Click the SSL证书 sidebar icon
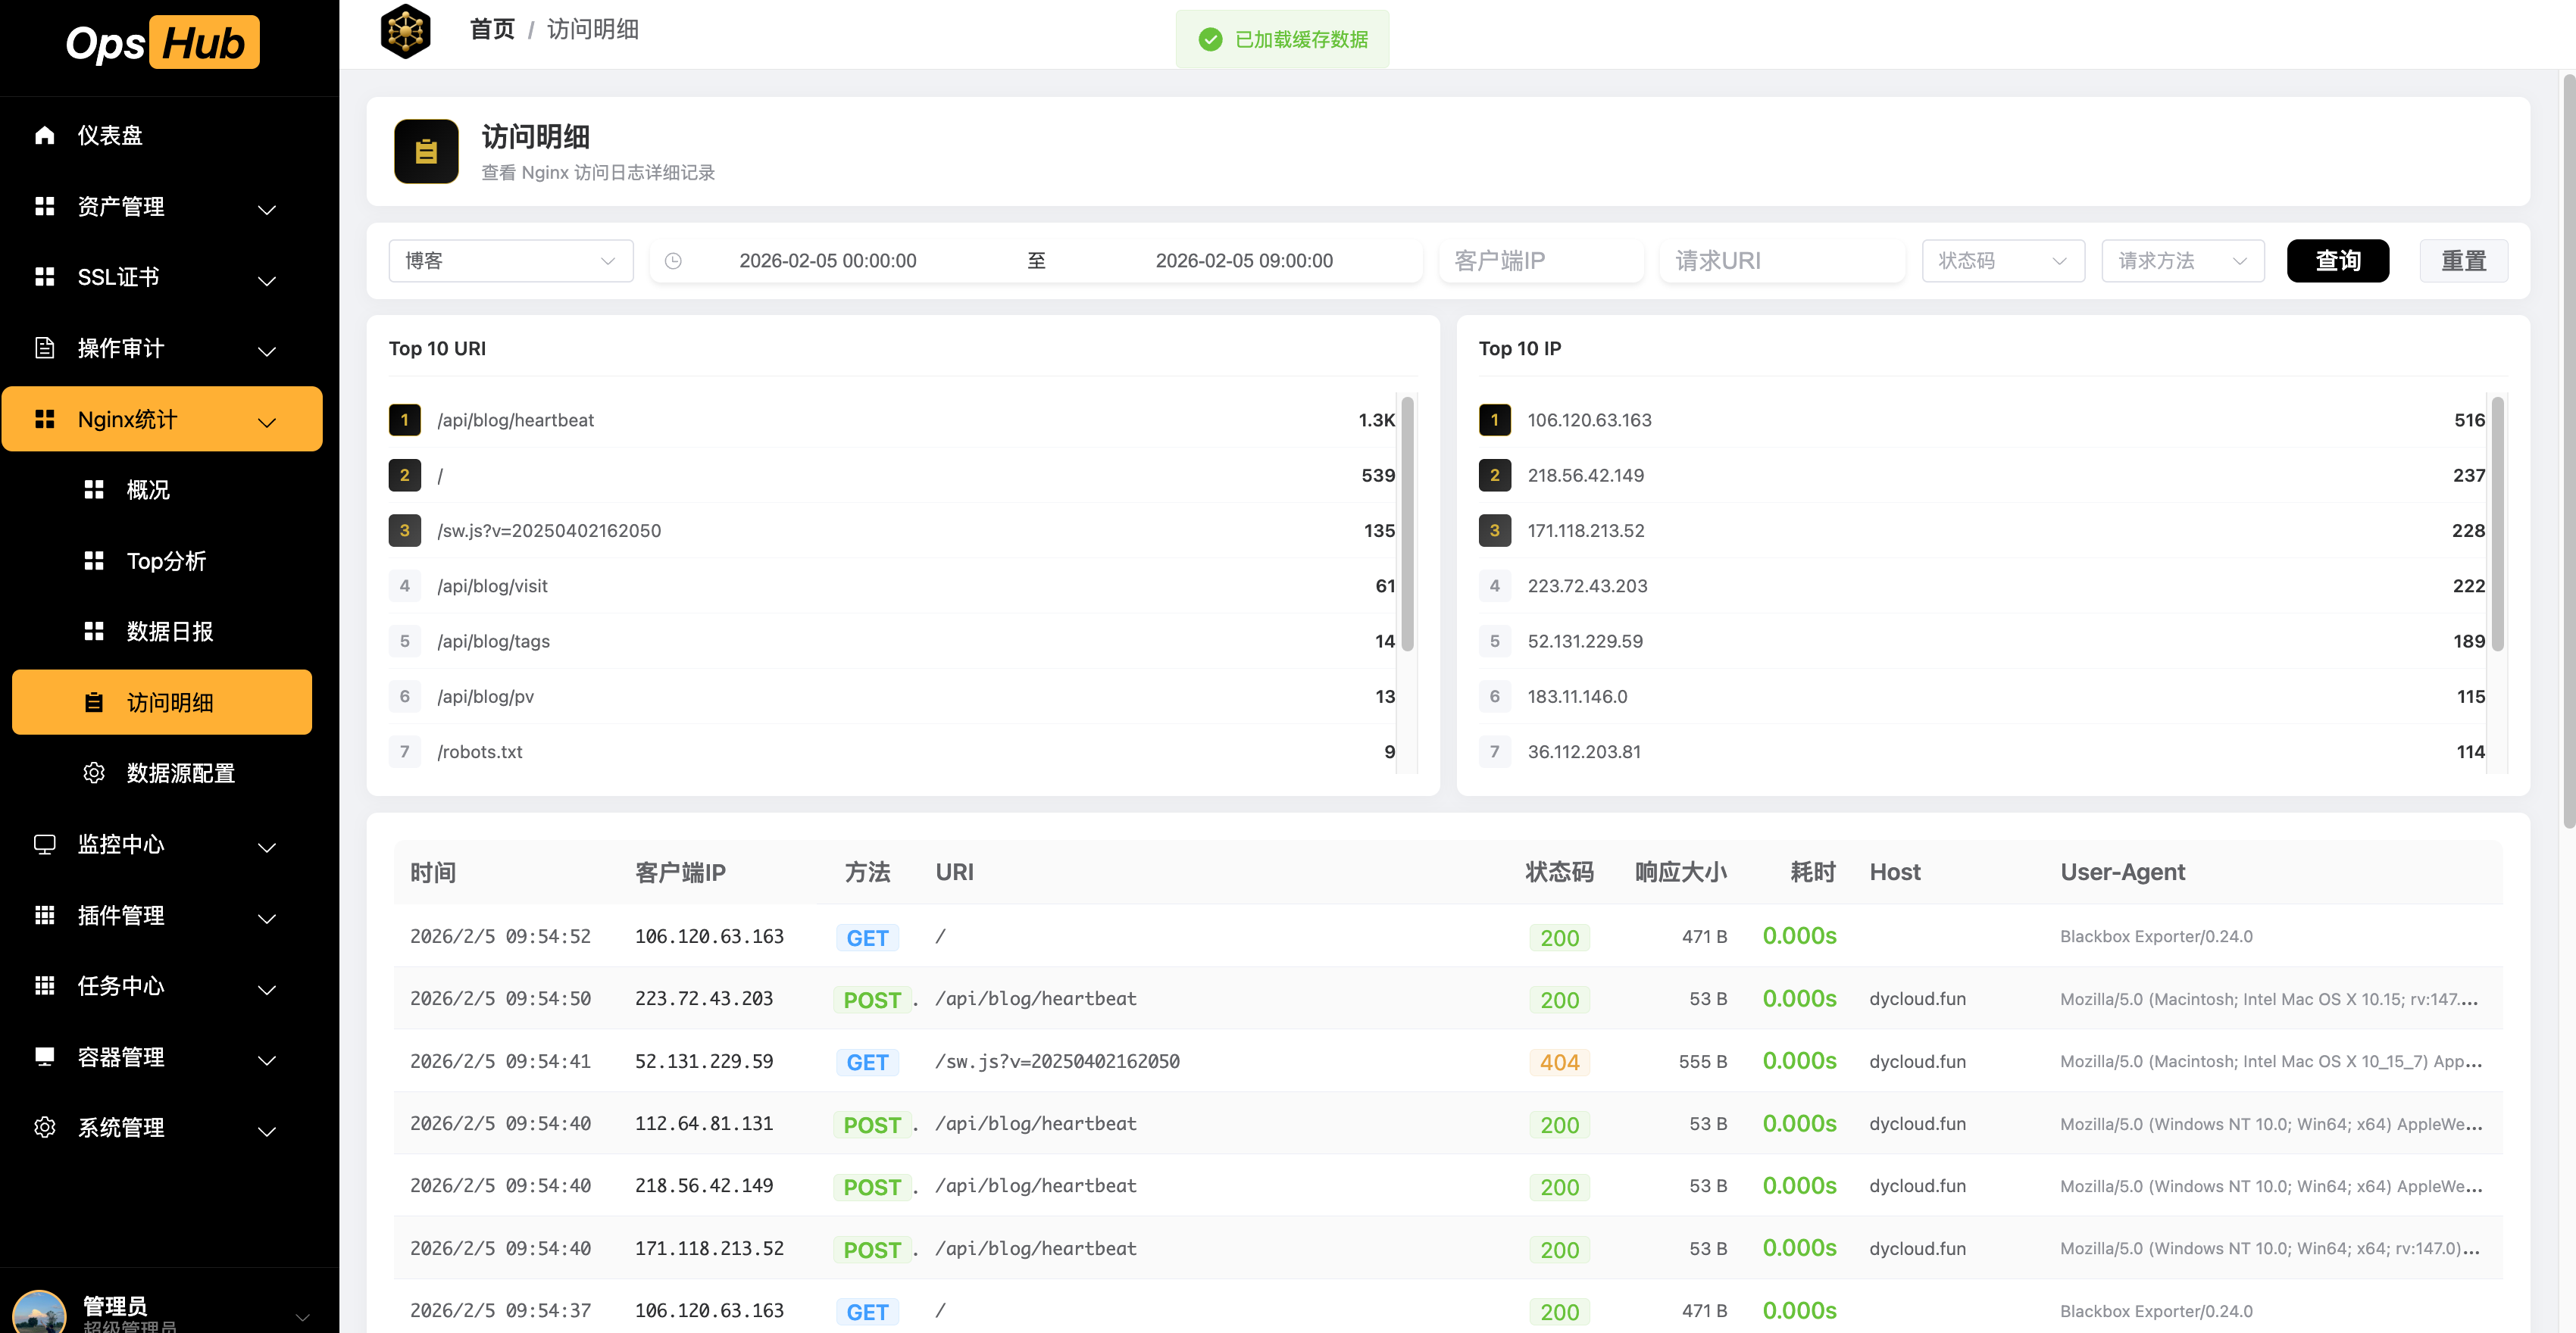 (44, 276)
